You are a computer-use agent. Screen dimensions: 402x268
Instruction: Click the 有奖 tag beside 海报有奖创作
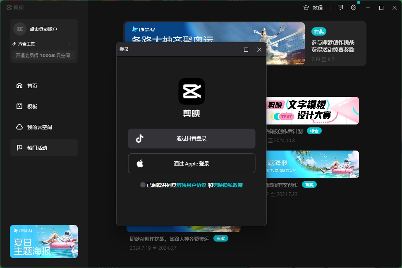pos(309,184)
